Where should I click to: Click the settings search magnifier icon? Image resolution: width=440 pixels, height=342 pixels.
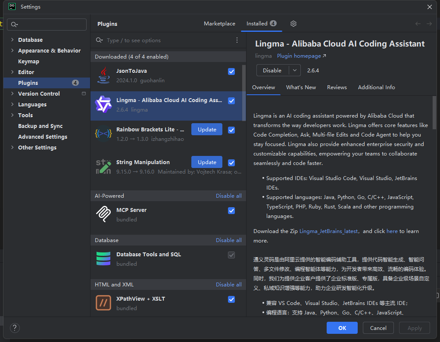[x=14, y=25]
